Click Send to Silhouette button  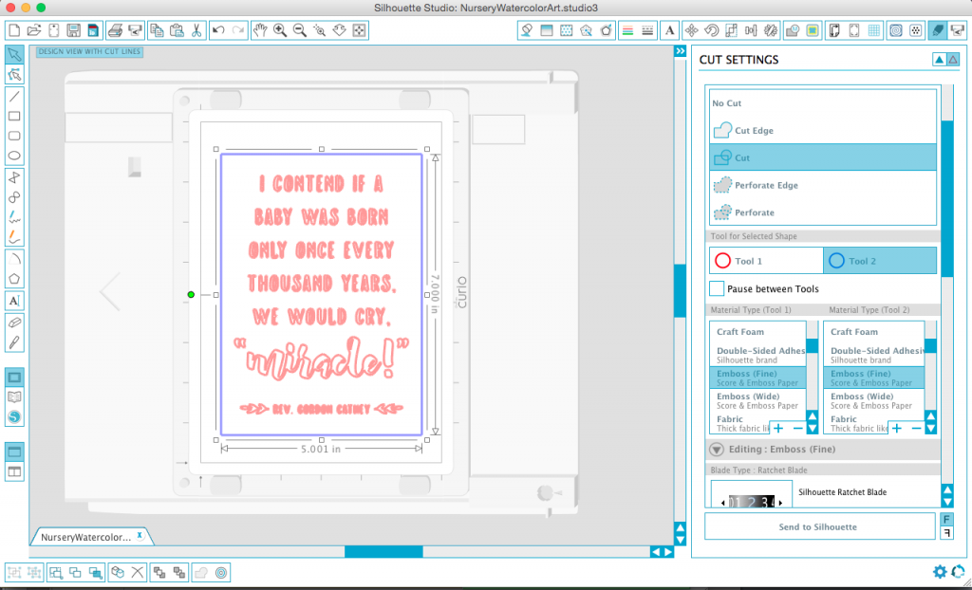tap(819, 526)
